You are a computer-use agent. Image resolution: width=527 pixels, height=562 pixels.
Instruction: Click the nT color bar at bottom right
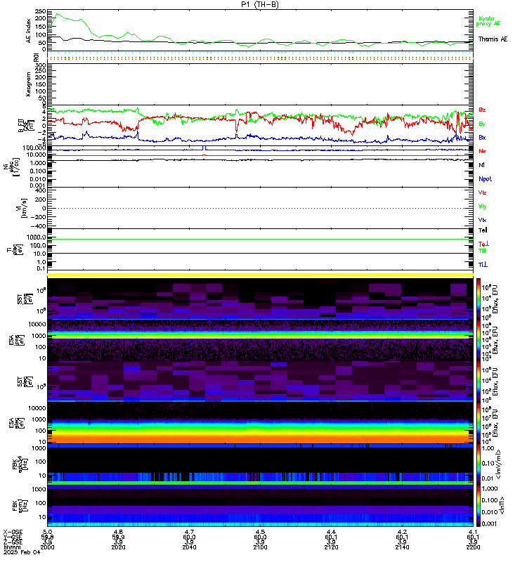(479, 505)
